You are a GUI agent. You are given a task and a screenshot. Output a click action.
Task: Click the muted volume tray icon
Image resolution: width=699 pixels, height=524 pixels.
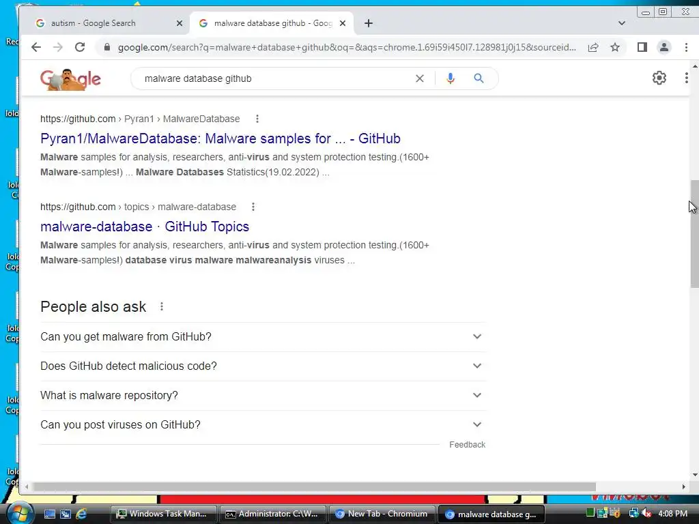[646, 513]
